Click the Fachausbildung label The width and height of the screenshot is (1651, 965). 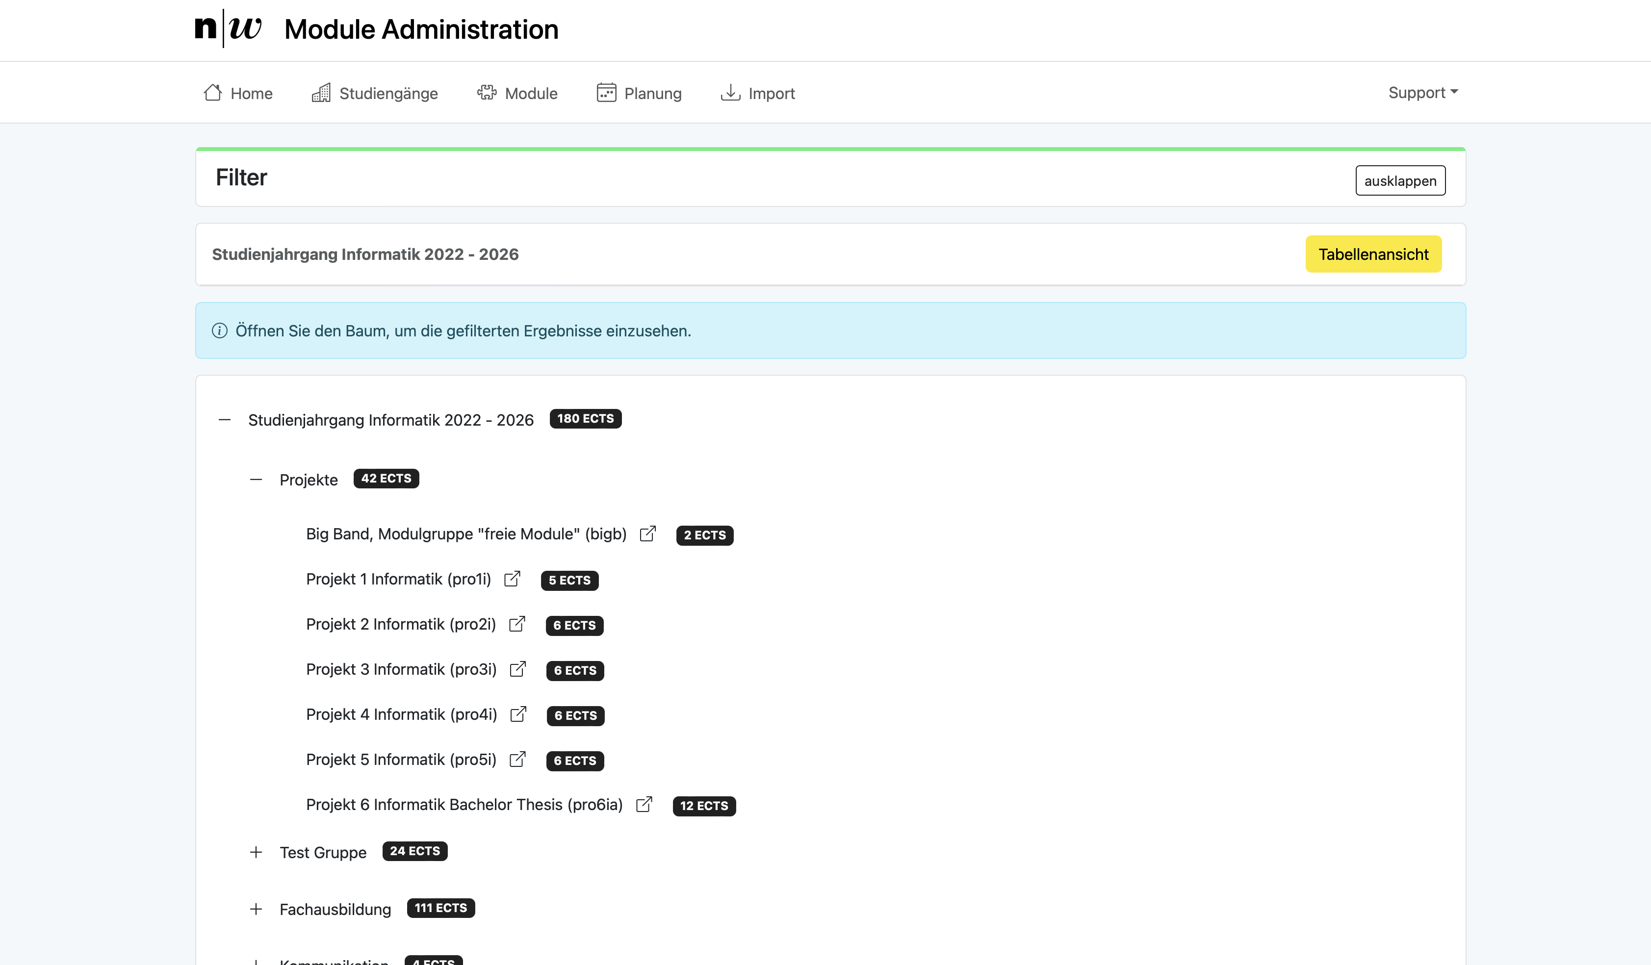pos(335,909)
